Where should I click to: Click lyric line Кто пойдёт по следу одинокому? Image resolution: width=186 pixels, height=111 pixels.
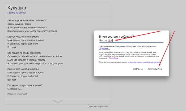coord(24,53)
